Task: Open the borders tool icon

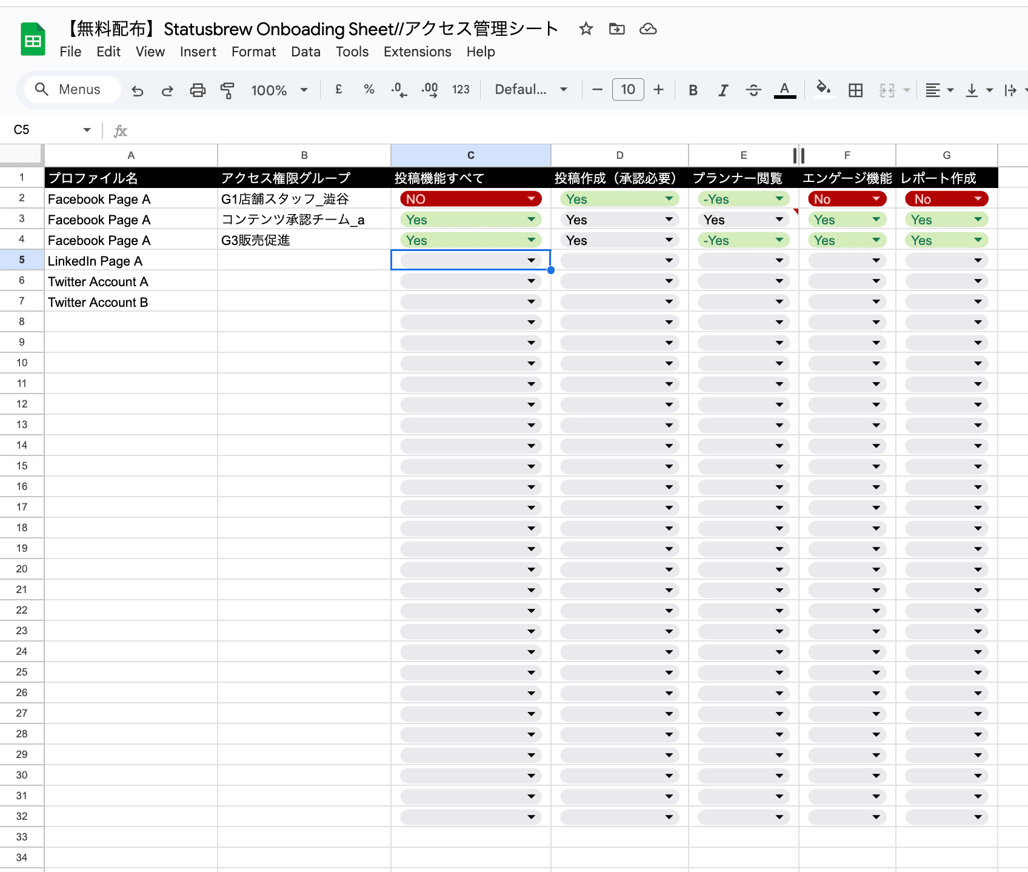Action: [x=855, y=90]
